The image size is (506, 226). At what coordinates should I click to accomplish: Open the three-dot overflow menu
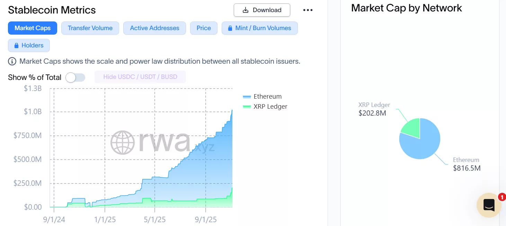coord(308,10)
